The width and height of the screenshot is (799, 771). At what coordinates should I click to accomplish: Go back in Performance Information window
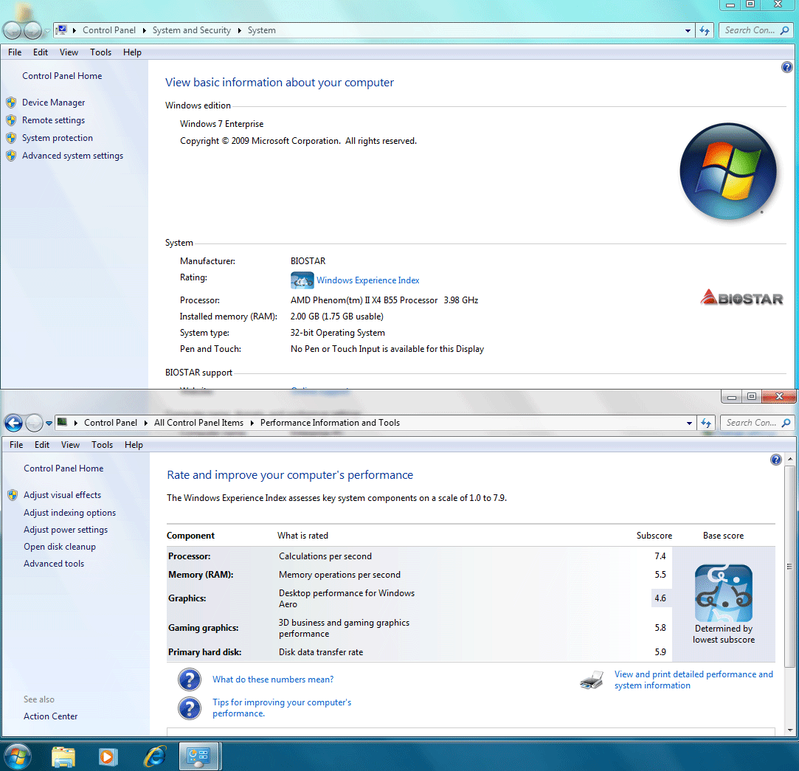point(14,423)
